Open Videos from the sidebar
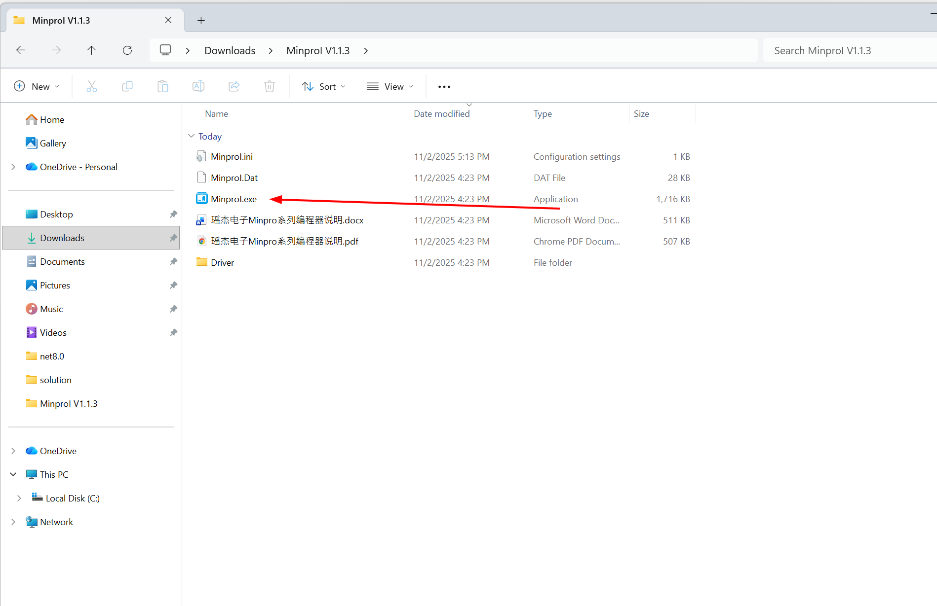 tap(53, 333)
